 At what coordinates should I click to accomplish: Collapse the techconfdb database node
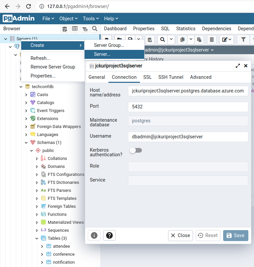point(21,87)
